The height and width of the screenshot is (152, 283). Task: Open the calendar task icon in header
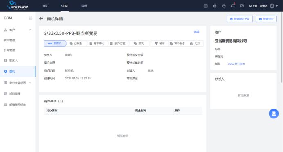coord(242,6)
